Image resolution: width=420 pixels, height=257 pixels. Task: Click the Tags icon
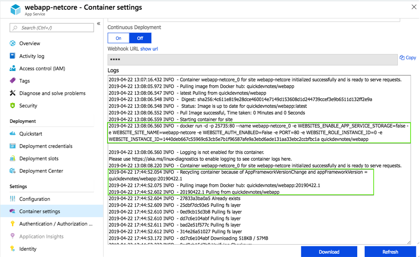point(13,81)
